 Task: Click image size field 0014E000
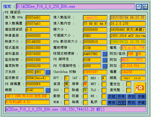click(x=38, y=42)
